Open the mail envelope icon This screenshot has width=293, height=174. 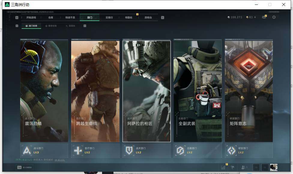264,17
